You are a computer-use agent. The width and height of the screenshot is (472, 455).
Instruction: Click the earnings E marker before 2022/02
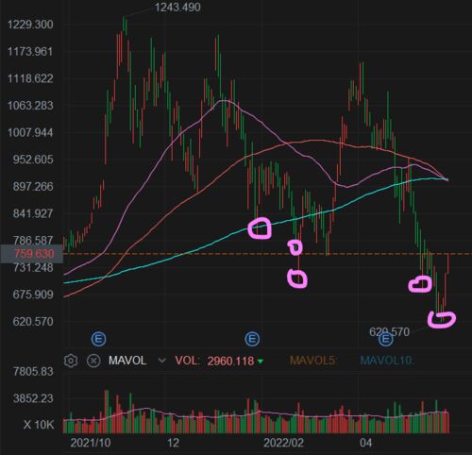click(x=252, y=339)
